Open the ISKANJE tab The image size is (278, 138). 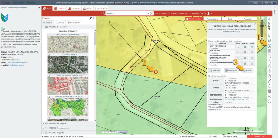click(x=60, y=23)
